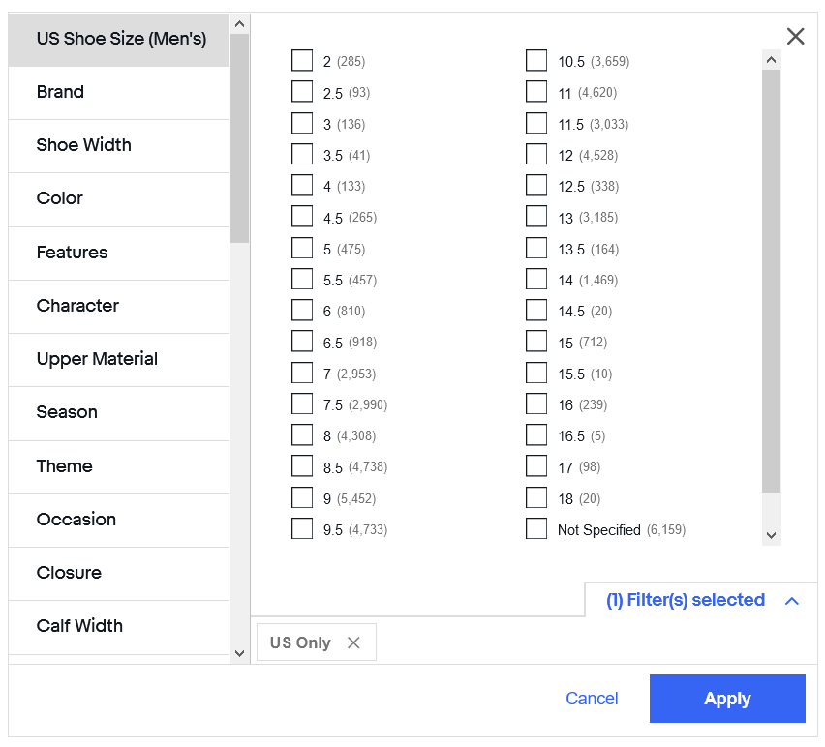Image resolution: width=825 pixels, height=747 pixels.
Task: Show the Closure filter options
Action: point(69,573)
